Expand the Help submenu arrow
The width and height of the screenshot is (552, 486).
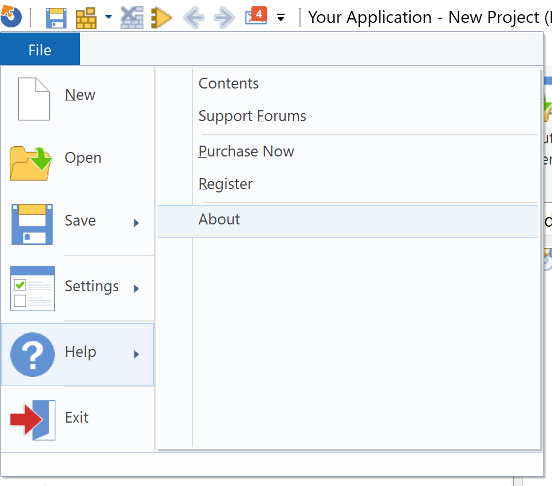(x=137, y=354)
